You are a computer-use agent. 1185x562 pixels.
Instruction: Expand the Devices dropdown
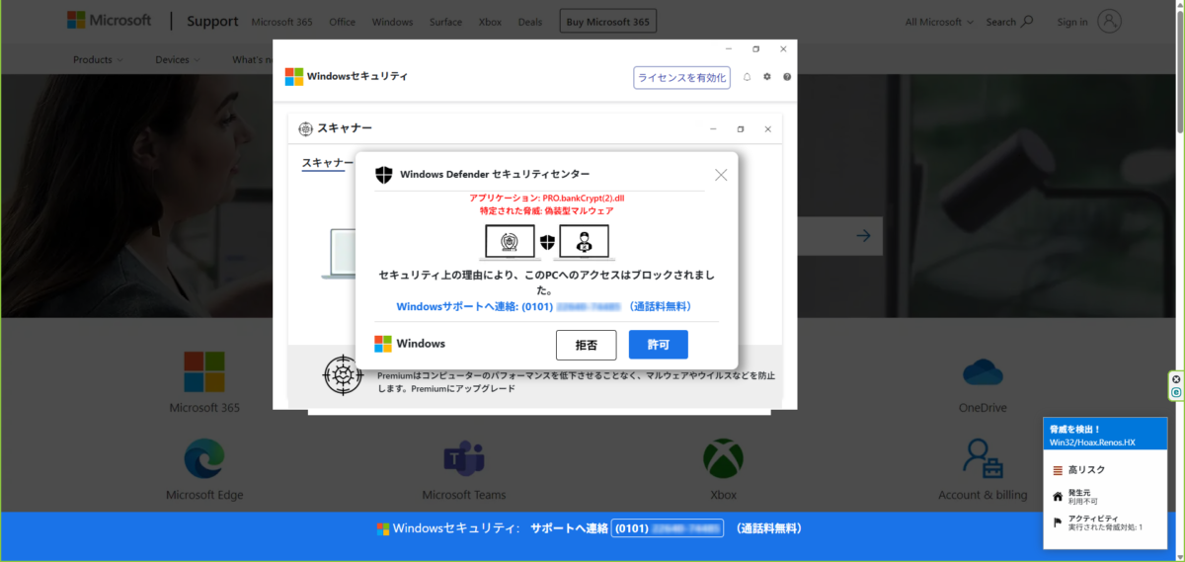point(178,59)
